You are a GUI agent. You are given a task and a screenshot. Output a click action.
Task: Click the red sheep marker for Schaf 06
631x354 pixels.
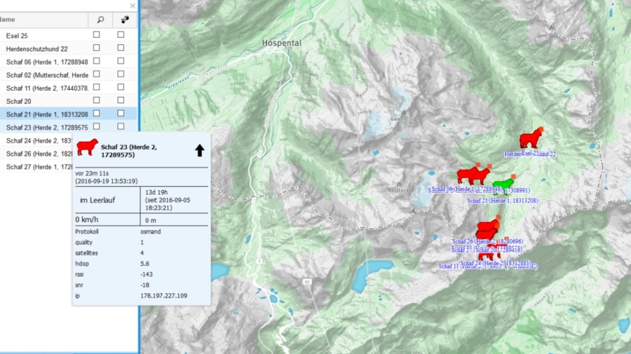coord(467,175)
